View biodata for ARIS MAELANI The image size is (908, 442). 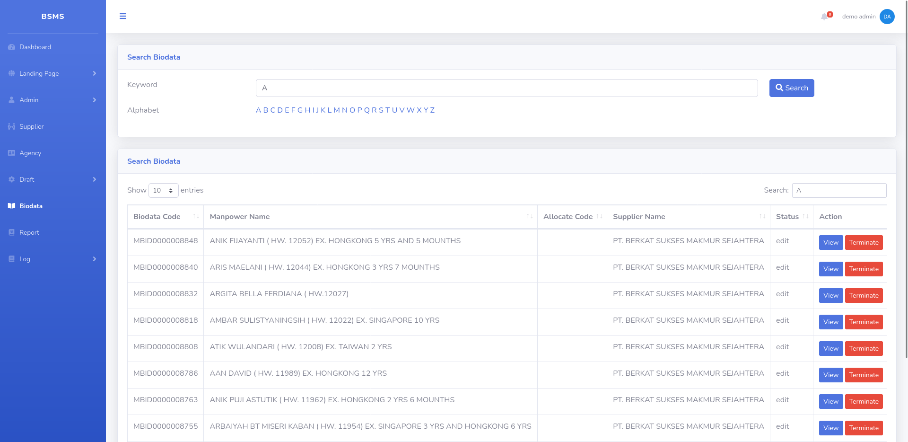coord(831,269)
